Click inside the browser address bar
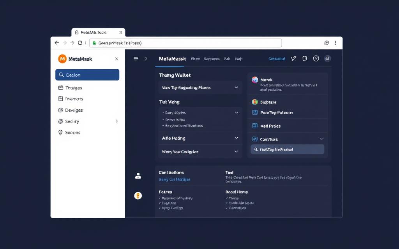The image size is (399, 249). [185, 43]
